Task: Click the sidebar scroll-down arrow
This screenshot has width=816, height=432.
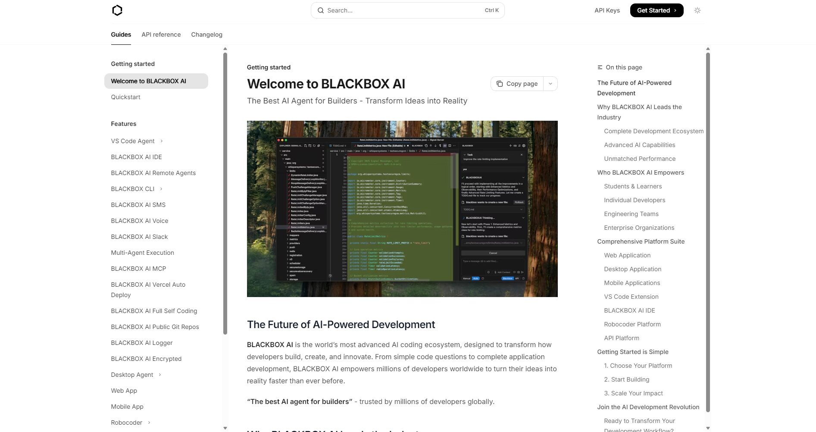Action: [225, 428]
